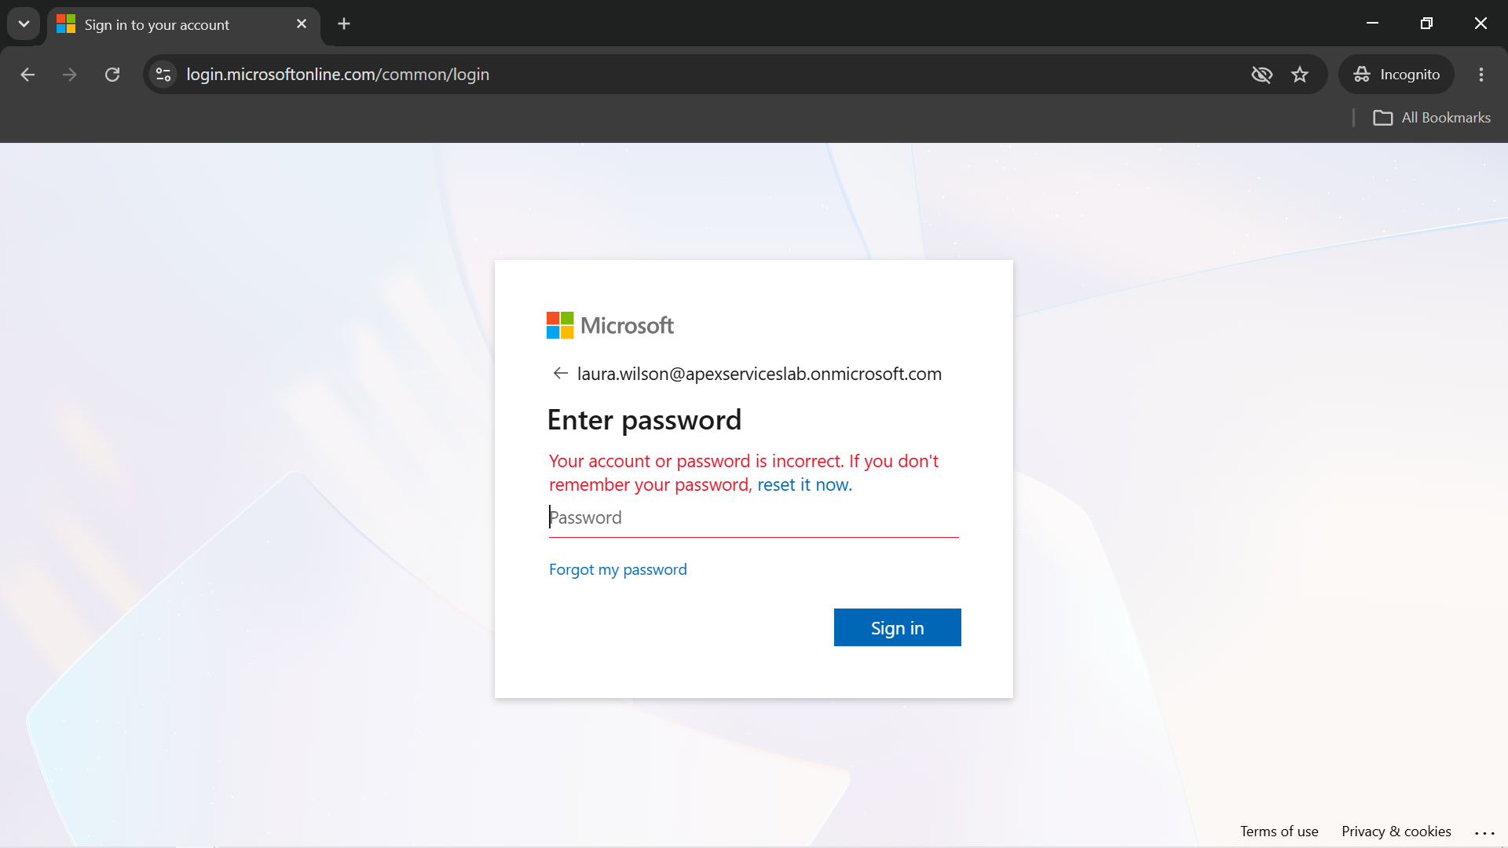Click the blue Sign in button
Screen dimensions: 1508x848
point(898,627)
